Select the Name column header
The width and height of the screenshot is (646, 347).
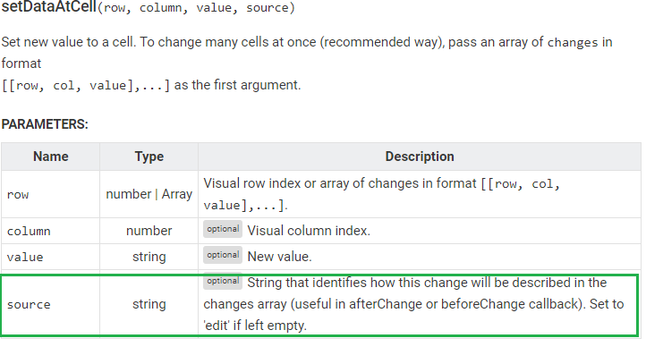51,157
